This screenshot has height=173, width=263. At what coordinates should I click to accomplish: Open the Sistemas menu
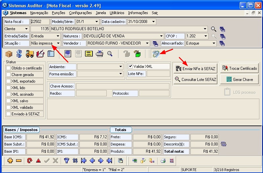tap(18, 13)
